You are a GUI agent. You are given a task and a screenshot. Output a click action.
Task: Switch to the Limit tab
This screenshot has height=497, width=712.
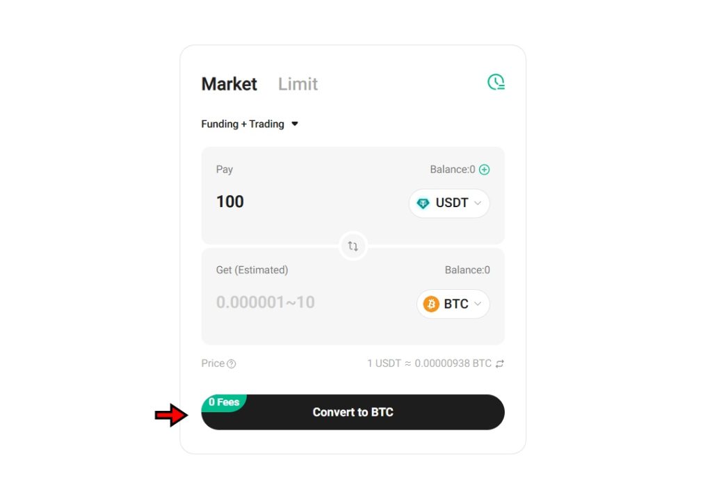click(298, 83)
